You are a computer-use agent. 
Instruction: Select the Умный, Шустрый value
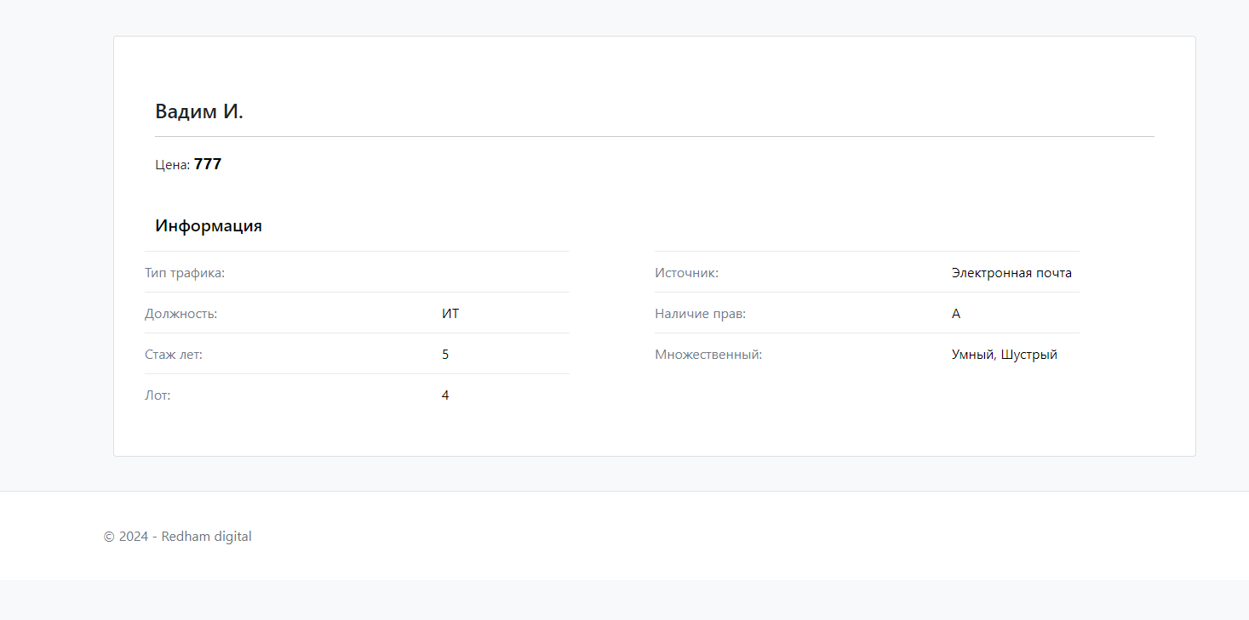[x=1005, y=355]
